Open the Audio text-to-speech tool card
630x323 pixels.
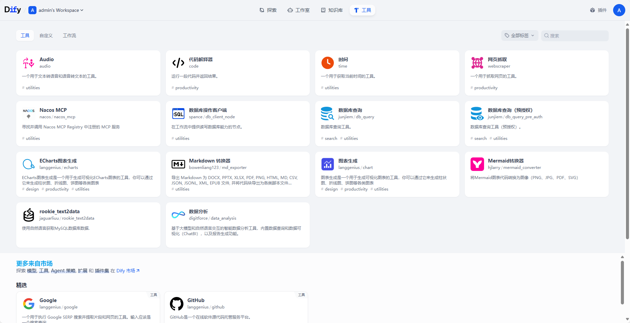coord(28,63)
